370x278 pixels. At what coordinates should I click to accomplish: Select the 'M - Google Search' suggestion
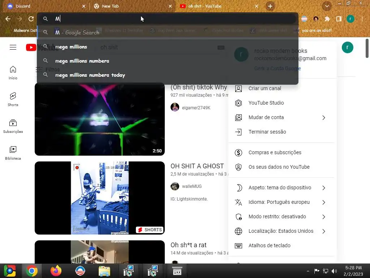coord(168,32)
